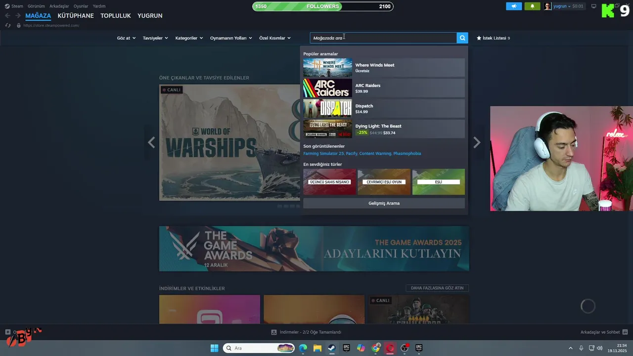Open volume control in system tray
The width and height of the screenshot is (633, 356).
599,348
